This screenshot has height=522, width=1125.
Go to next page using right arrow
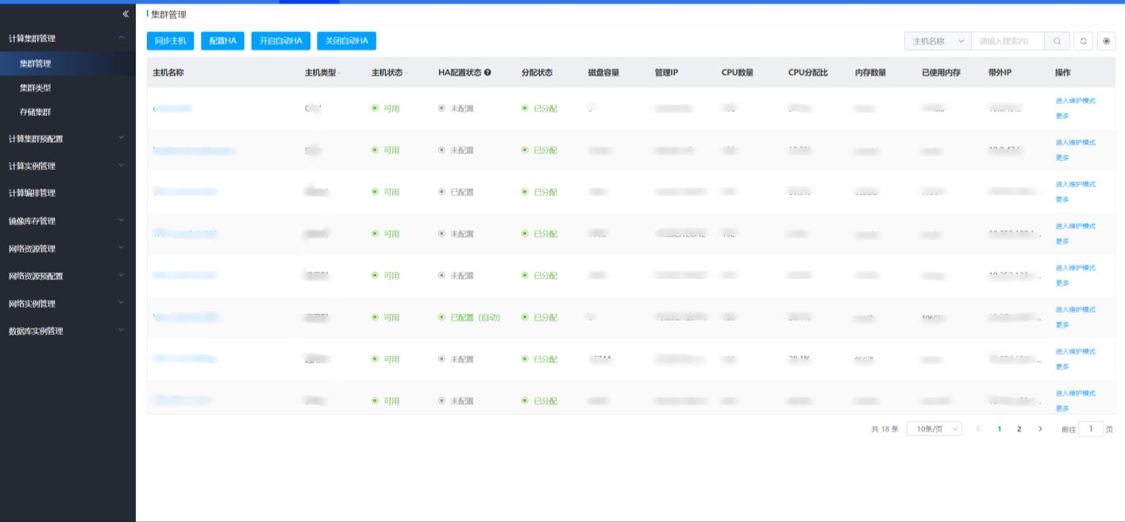[x=1040, y=429]
